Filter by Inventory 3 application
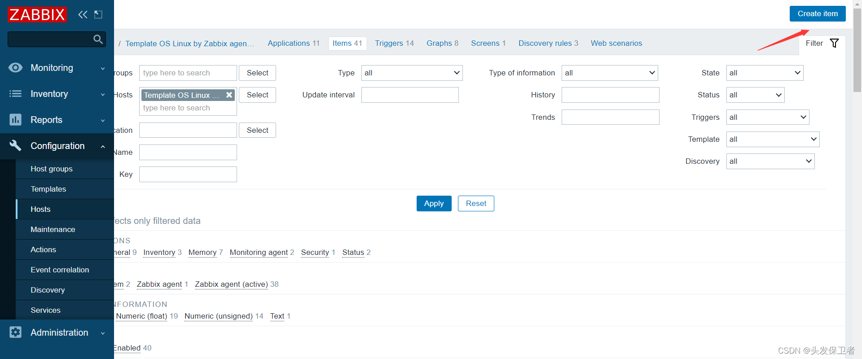This screenshot has width=862, height=359. (159, 252)
